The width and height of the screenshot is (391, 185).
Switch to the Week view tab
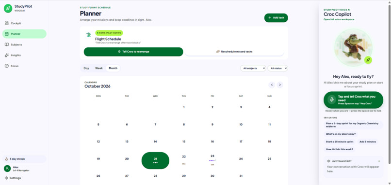tap(99, 68)
